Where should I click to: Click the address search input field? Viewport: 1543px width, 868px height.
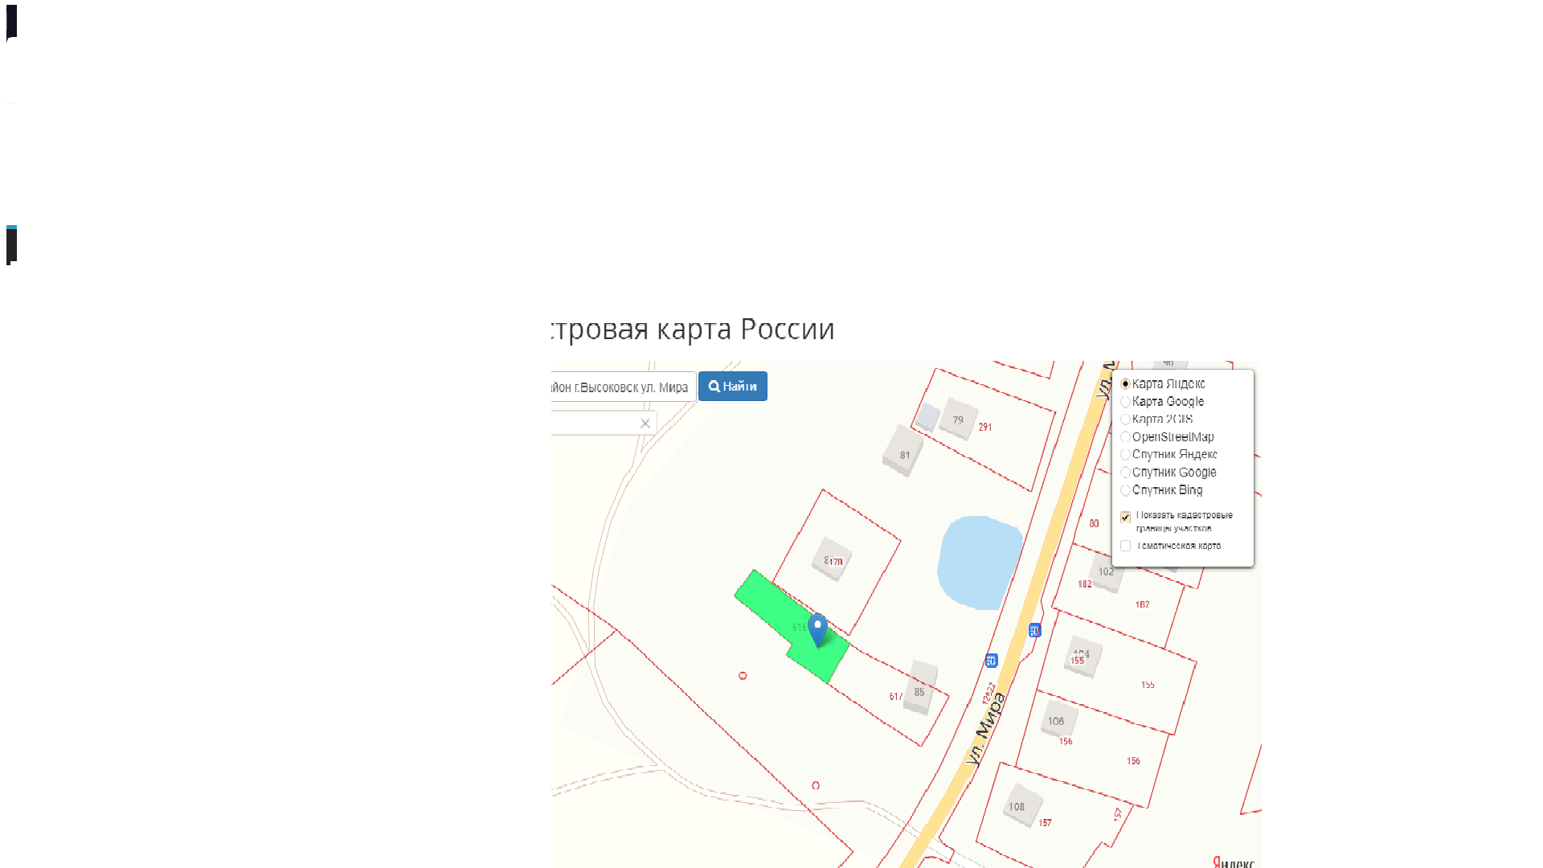pos(623,387)
